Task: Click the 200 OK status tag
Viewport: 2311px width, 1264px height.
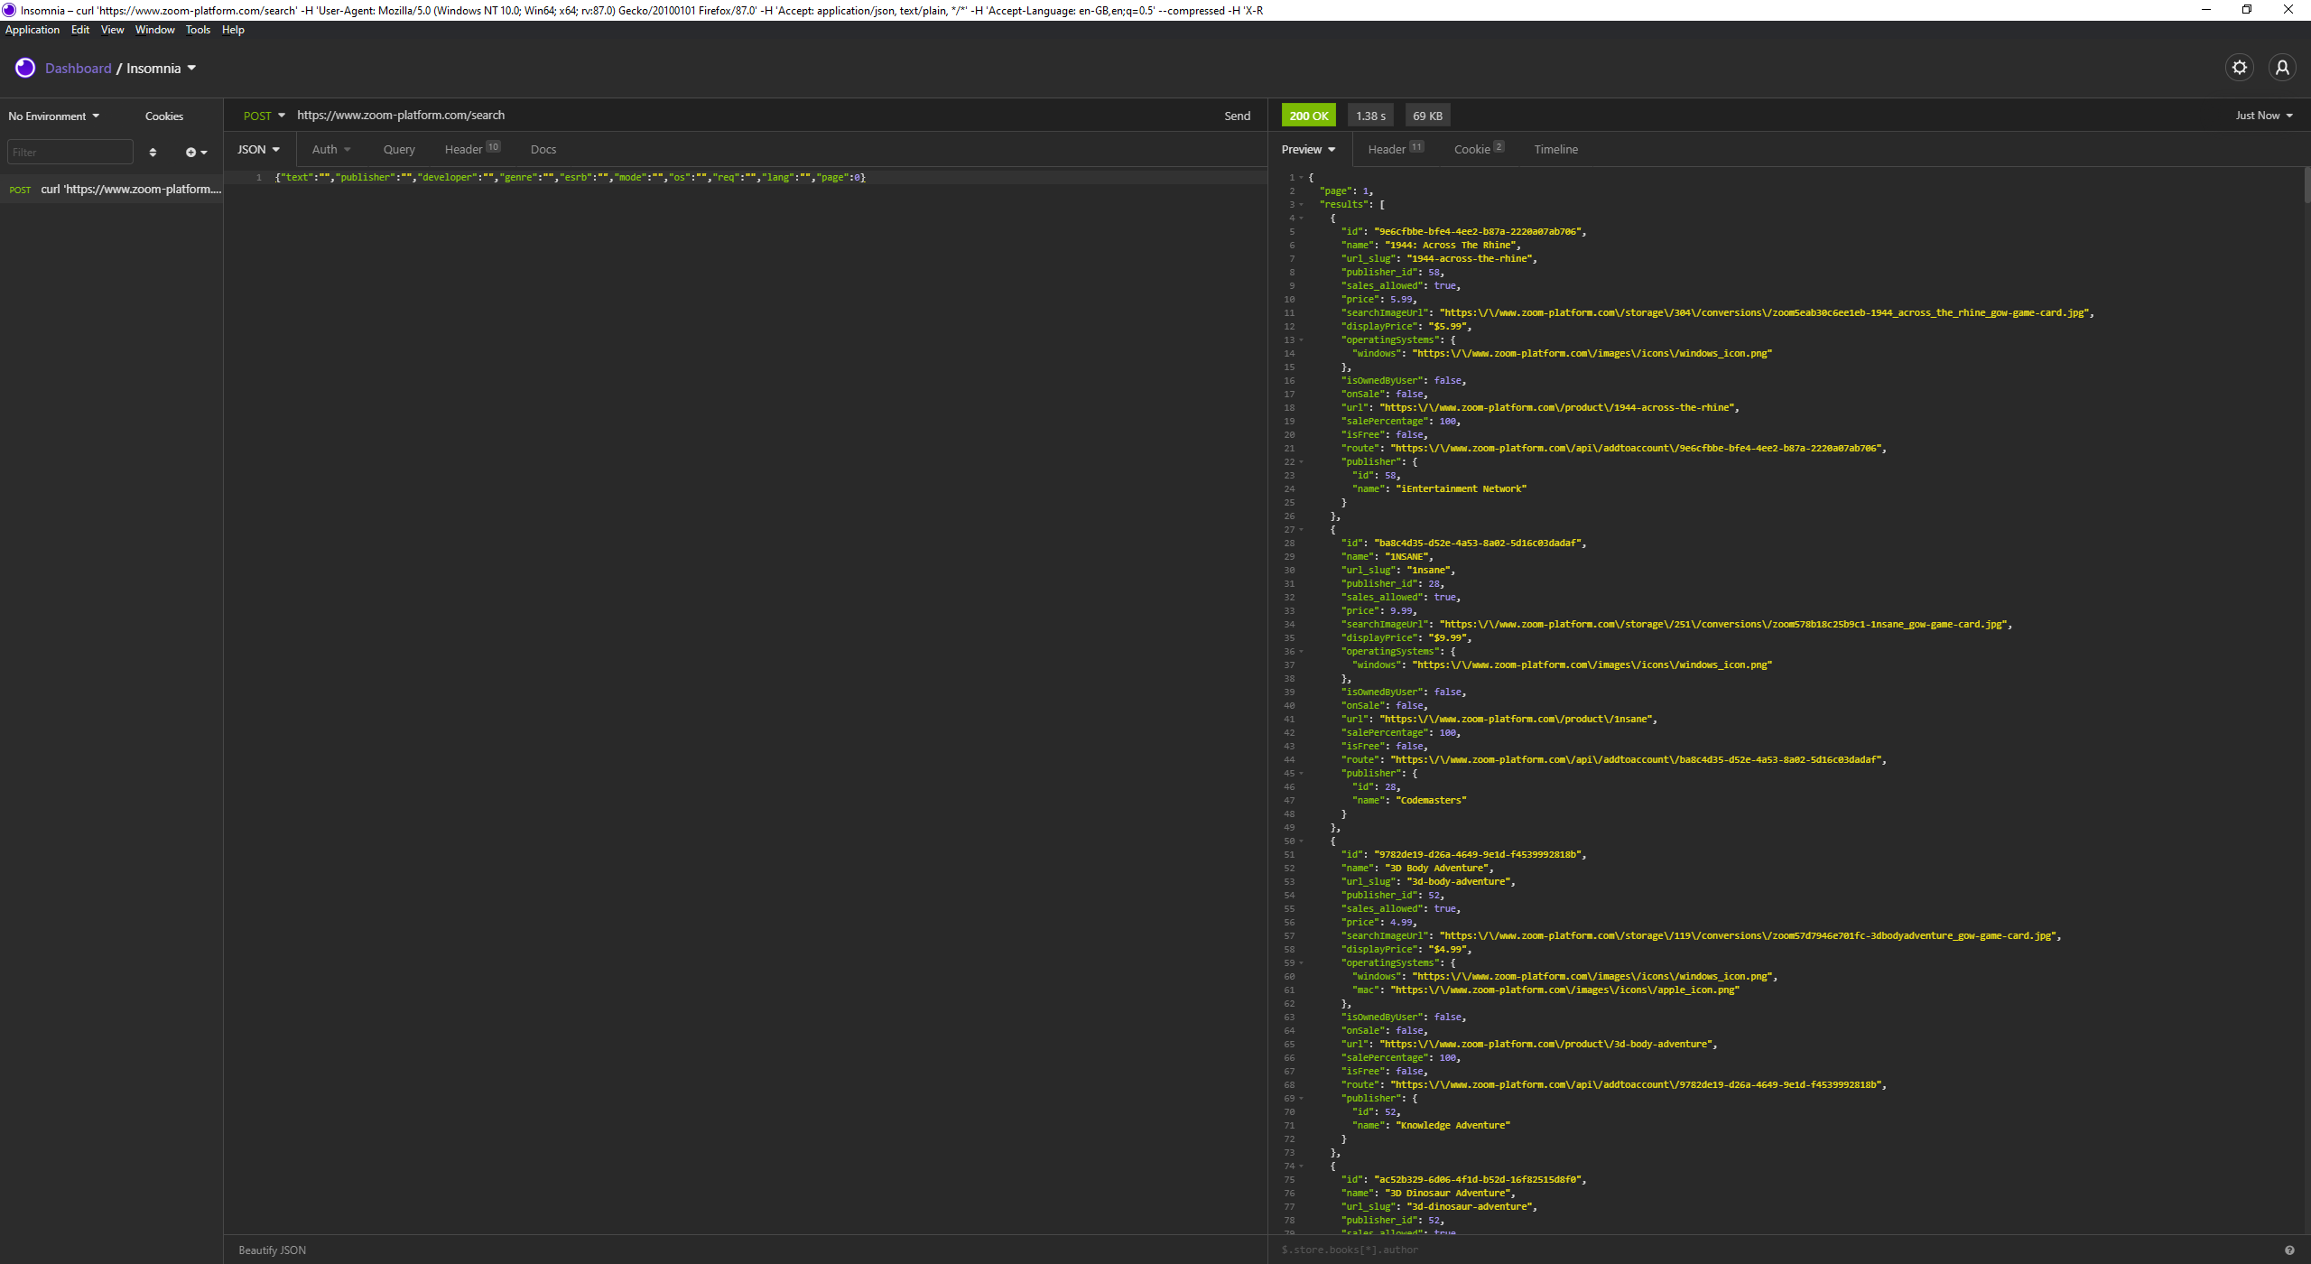Action: tap(1309, 116)
